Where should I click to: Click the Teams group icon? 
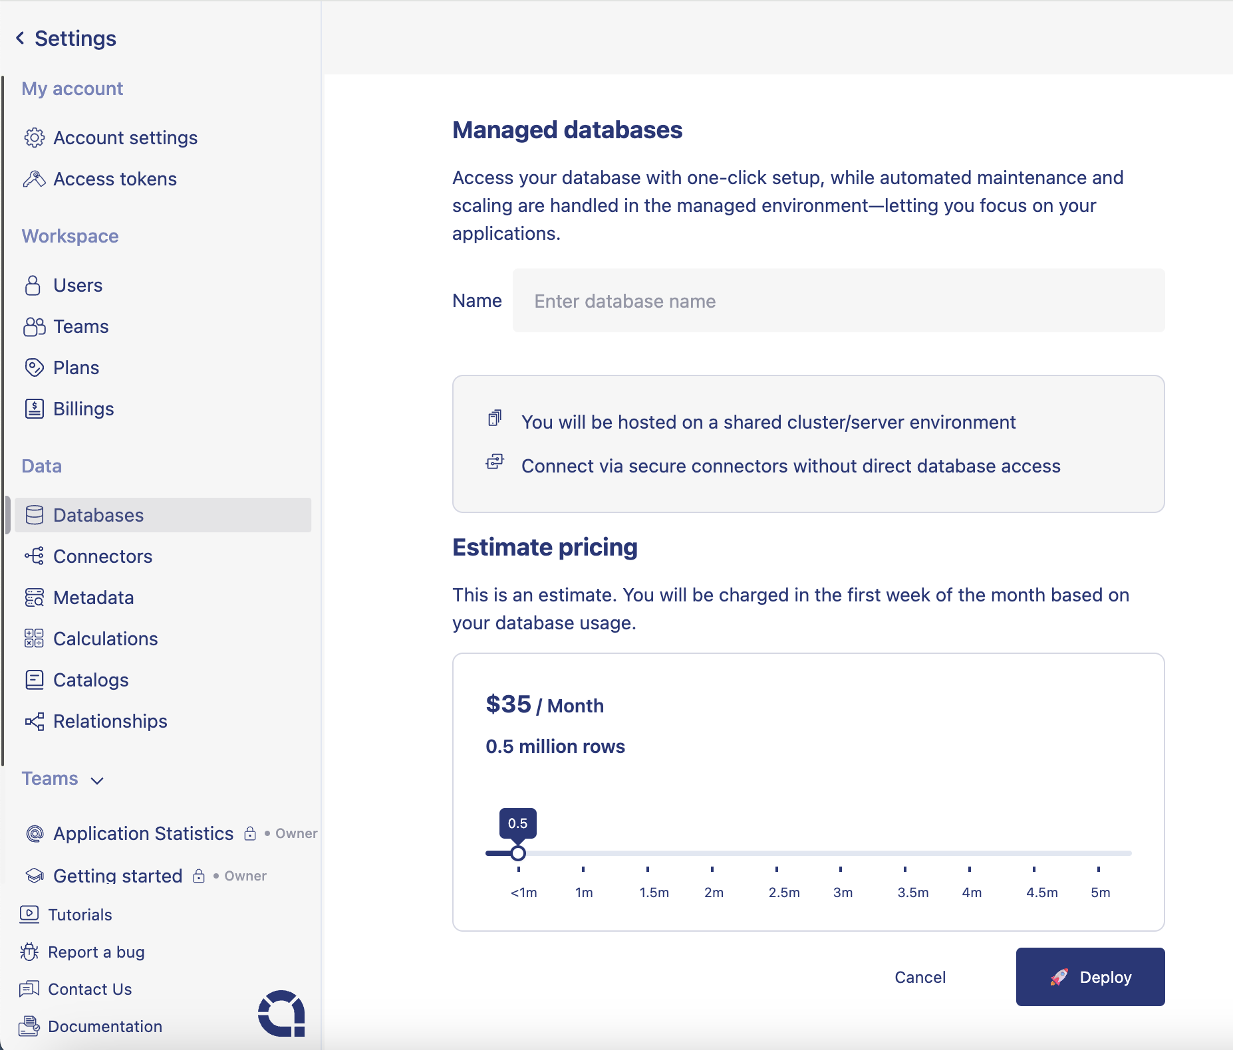(x=35, y=326)
